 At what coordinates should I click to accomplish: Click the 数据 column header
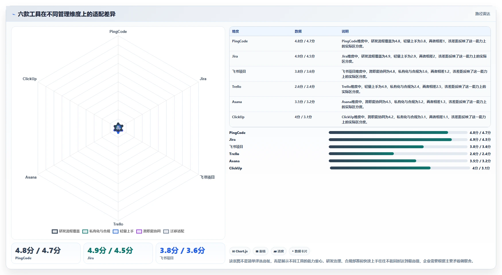(298, 31)
